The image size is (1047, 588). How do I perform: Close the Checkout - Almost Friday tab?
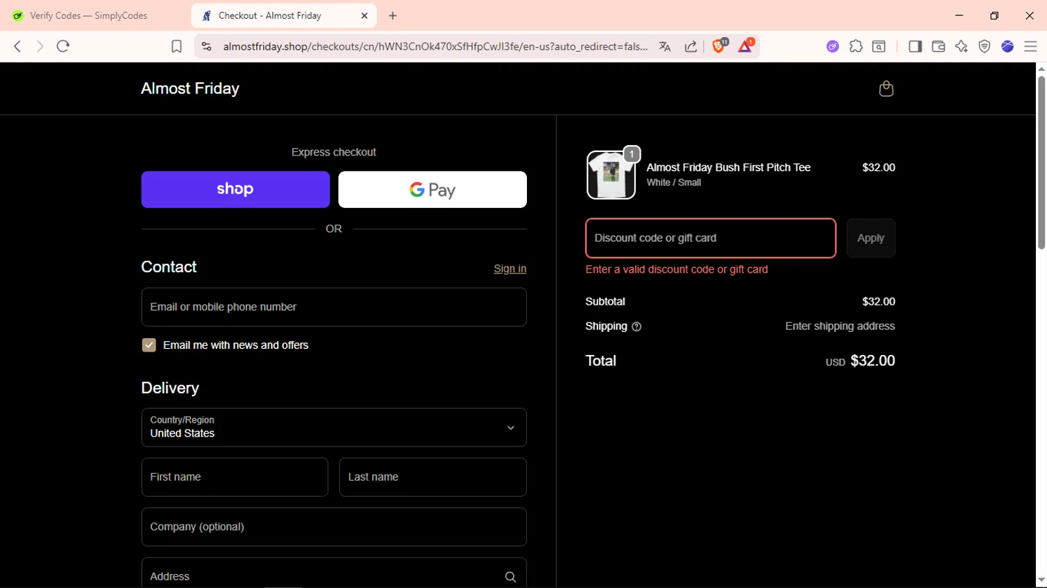pyautogui.click(x=364, y=15)
